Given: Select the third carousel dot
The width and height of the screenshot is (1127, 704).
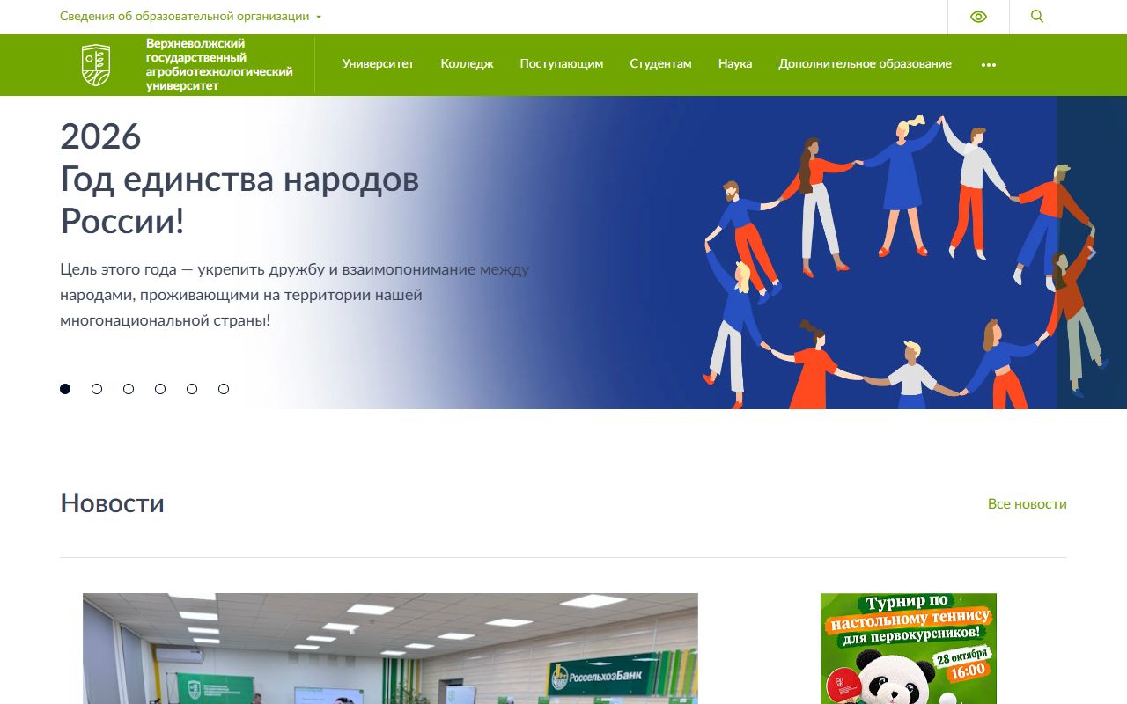Looking at the screenshot, I should pos(129,389).
